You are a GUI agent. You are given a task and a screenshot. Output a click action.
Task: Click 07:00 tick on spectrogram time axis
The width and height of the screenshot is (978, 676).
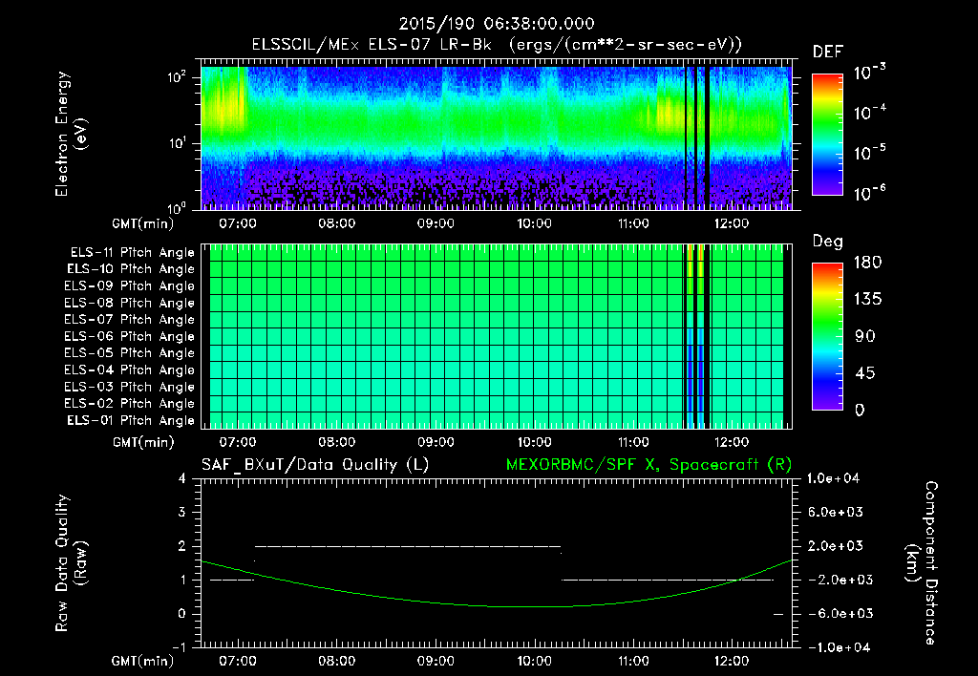(238, 223)
